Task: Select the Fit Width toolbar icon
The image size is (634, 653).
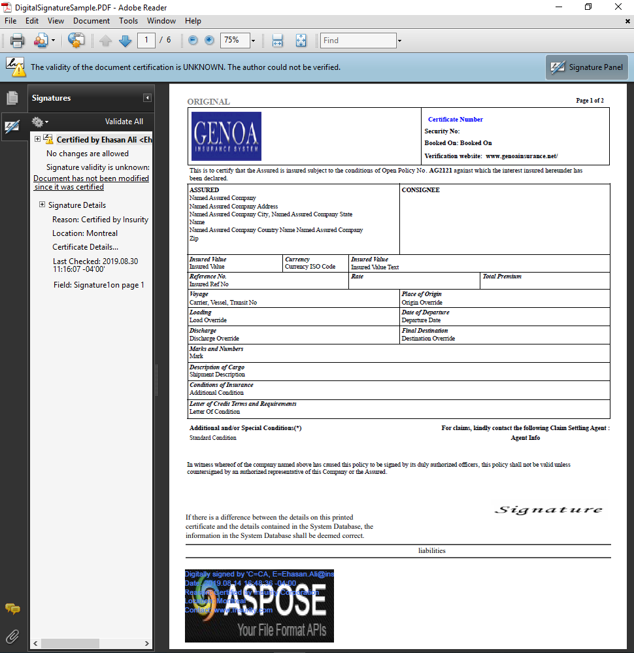Action: pyautogui.click(x=277, y=40)
